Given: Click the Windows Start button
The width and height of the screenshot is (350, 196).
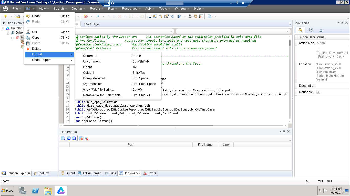Looking at the screenshot, I should pyautogui.click(x=7, y=191).
